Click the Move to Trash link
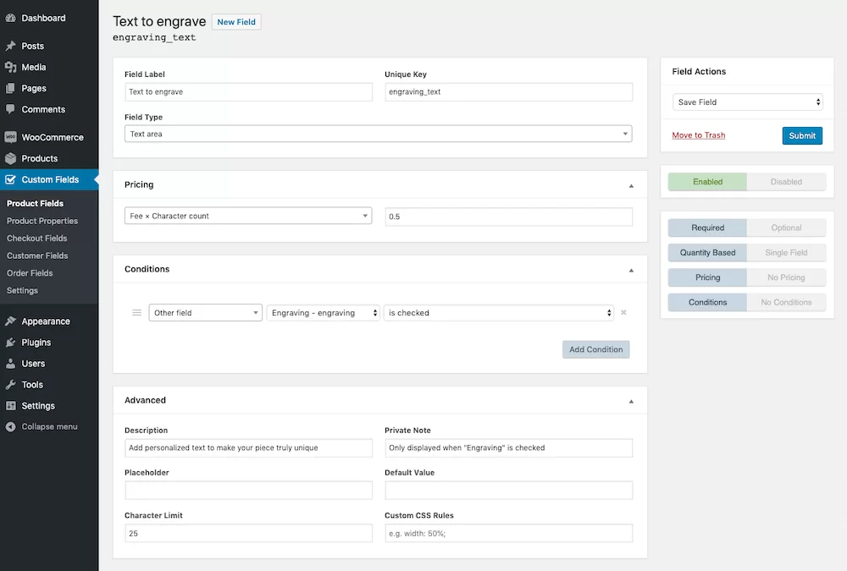This screenshot has width=847, height=571. pos(698,135)
